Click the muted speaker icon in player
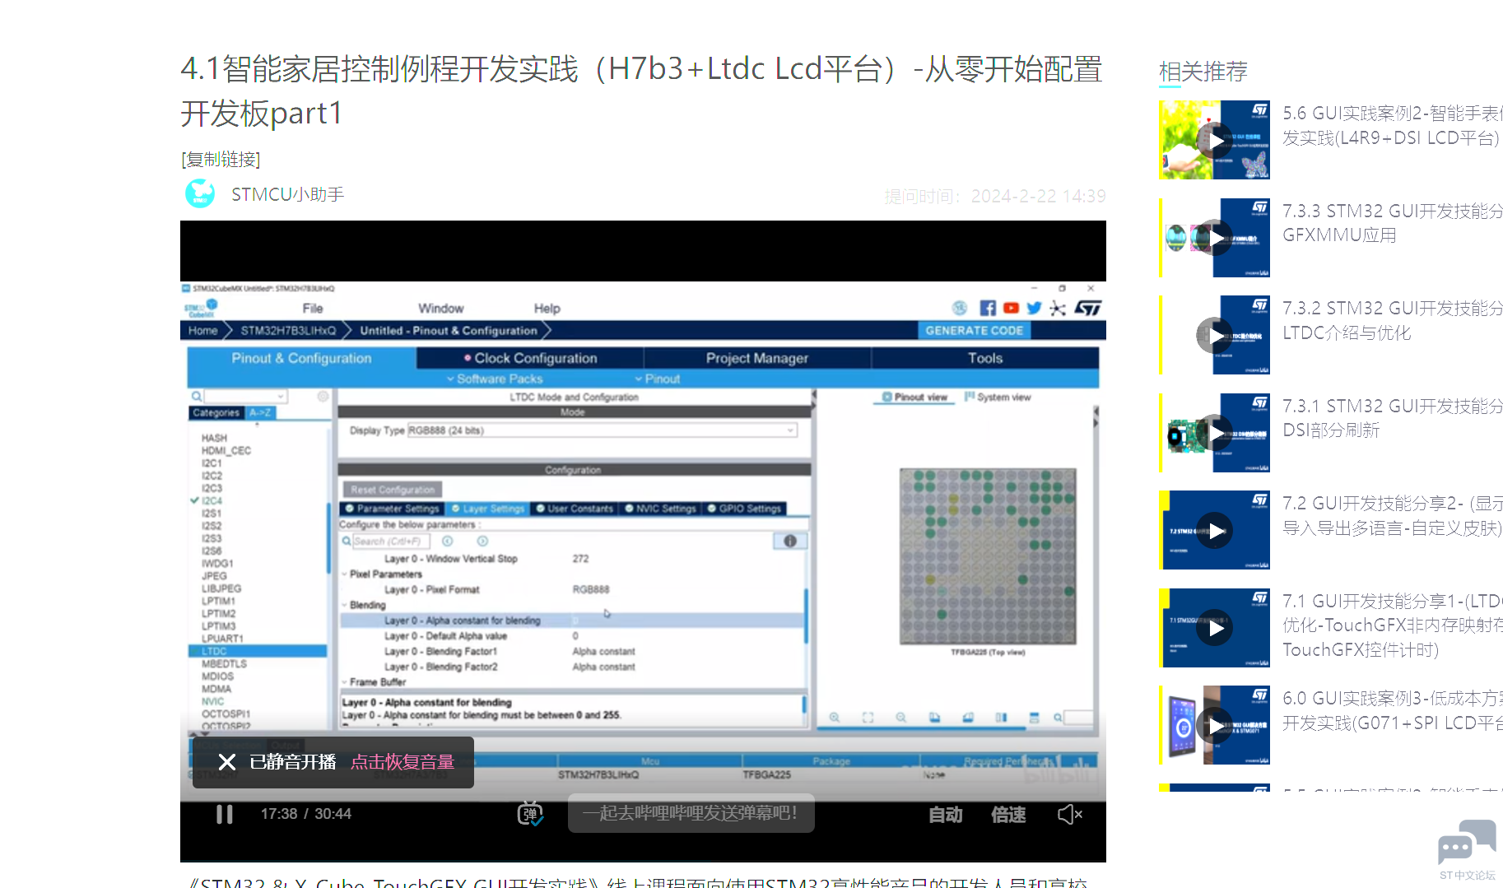Image resolution: width=1503 pixels, height=888 pixels. (1069, 815)
